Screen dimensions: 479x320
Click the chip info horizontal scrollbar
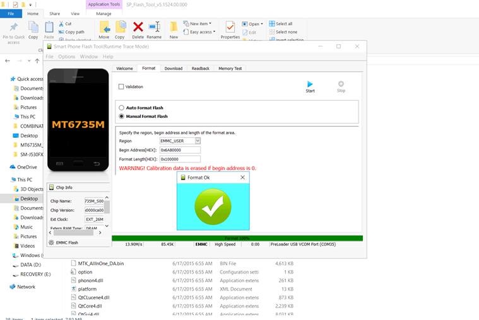point(73,232)
